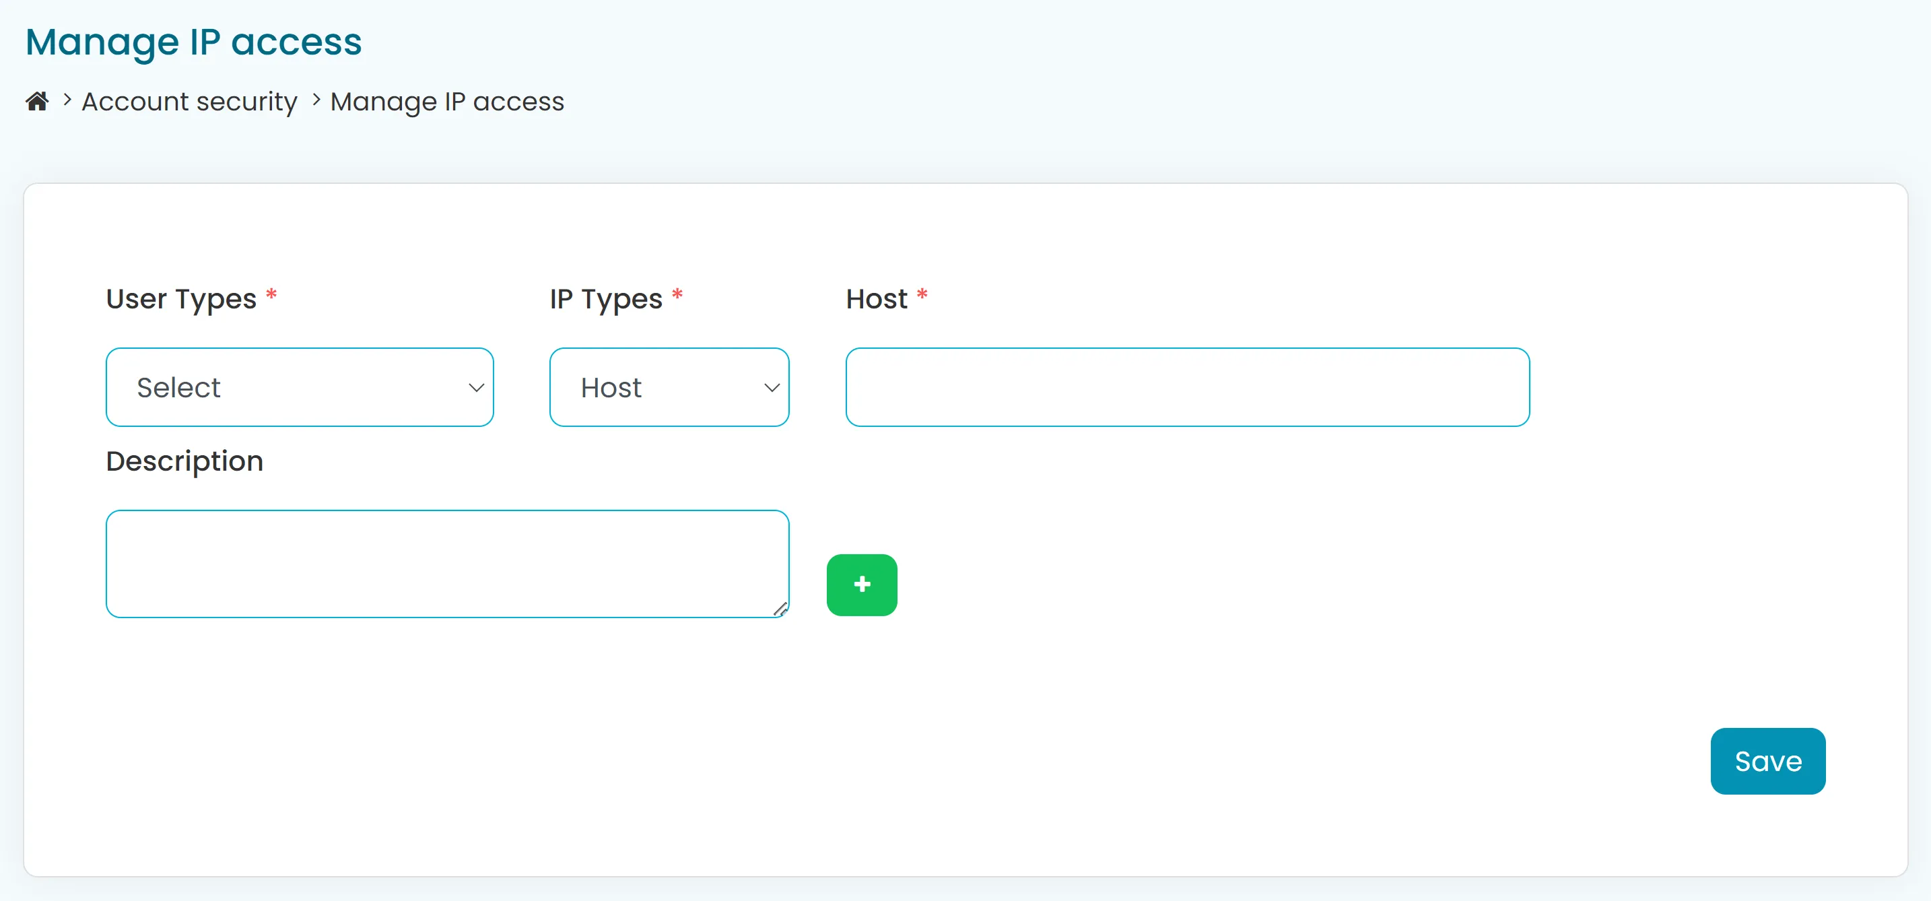1931x901 pixels.
Task: Click the breadcrumb separator after the home icon
Action: point(66,100)
